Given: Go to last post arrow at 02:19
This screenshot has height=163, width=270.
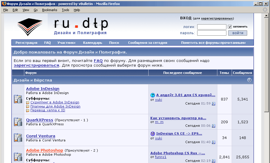Looking at the screenshot, I should tap(214, 161).
